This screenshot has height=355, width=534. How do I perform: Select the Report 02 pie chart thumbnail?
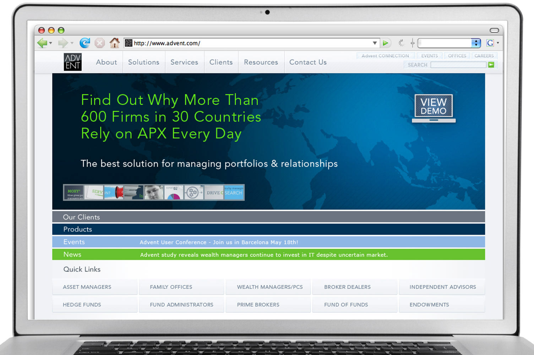tap(174, 192)
